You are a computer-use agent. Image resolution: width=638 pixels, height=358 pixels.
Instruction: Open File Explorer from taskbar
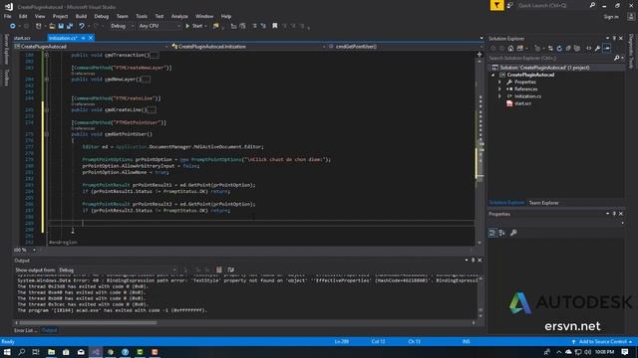(x=51, y=352)
